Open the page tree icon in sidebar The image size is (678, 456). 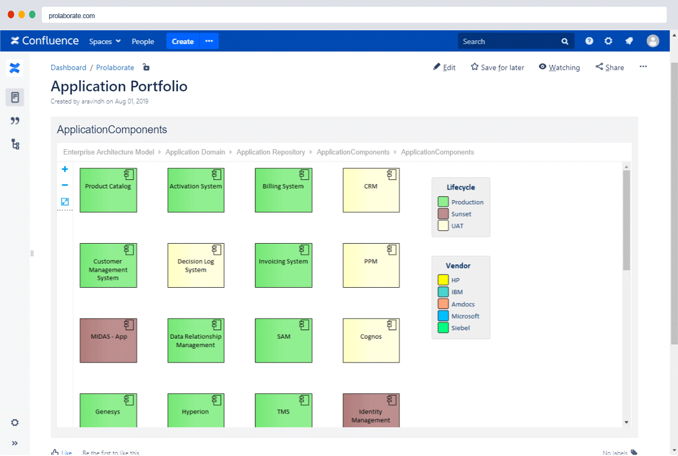pyautogui.click(x=15, y=145)
